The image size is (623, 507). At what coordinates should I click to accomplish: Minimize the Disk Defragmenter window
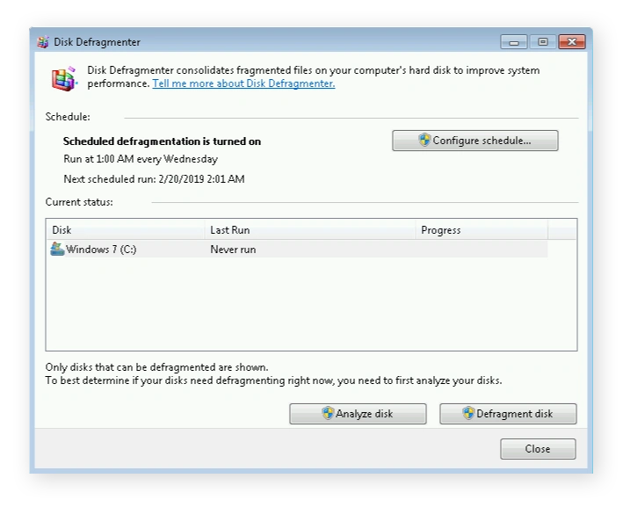pos(514,41)
